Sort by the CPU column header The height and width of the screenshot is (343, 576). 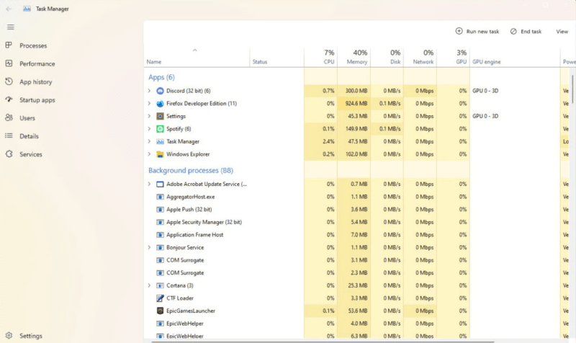[x=320, y=57]
